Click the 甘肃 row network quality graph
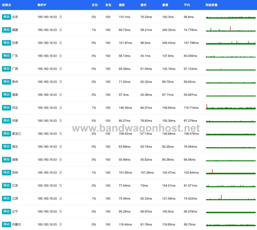This screenshot has height=230, width=257. (x=231, y=43)
